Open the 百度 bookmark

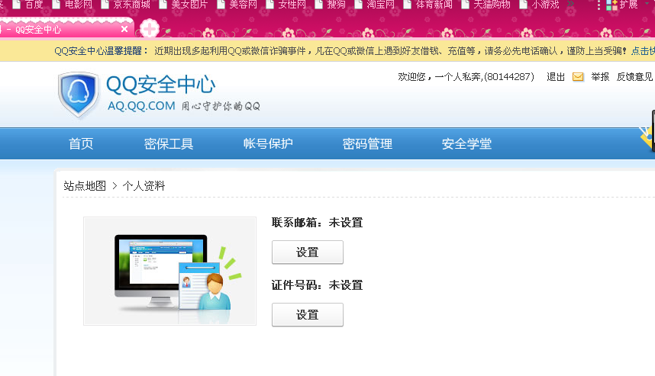tap(29, 5)
